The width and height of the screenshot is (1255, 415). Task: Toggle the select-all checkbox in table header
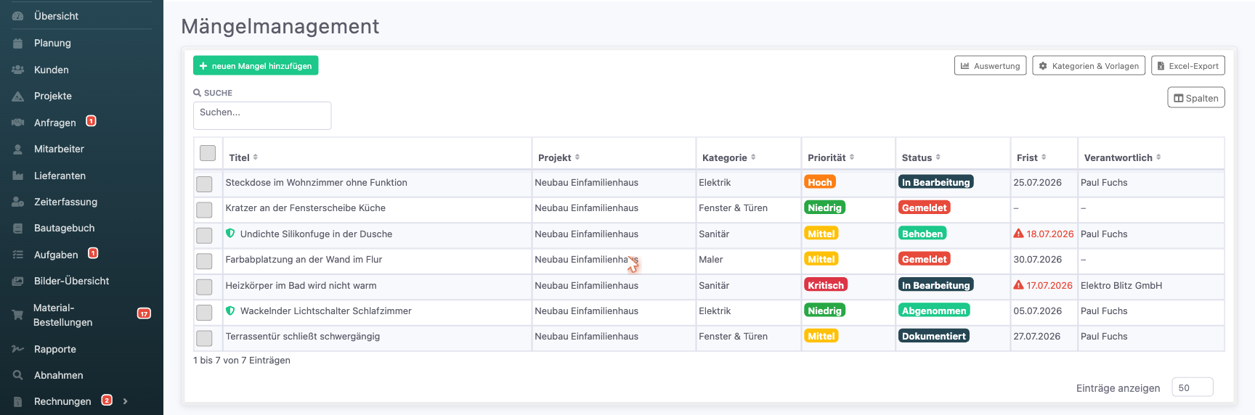pyautogui.click(x=208, y=153)
